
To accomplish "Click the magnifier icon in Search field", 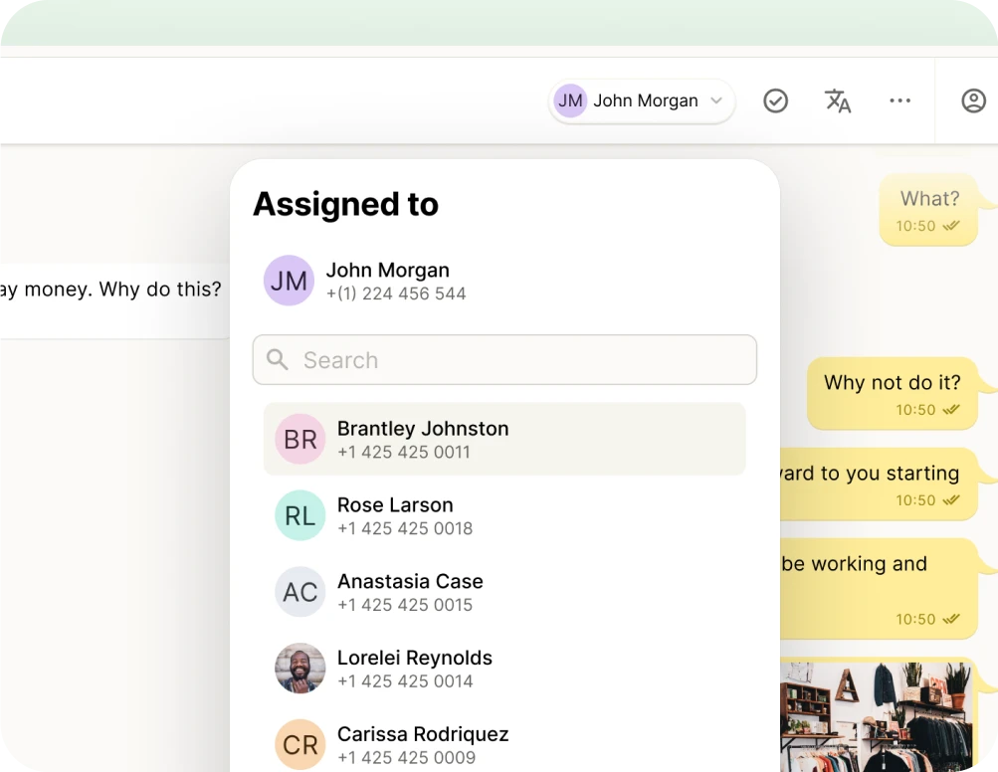I will [278, 360].
